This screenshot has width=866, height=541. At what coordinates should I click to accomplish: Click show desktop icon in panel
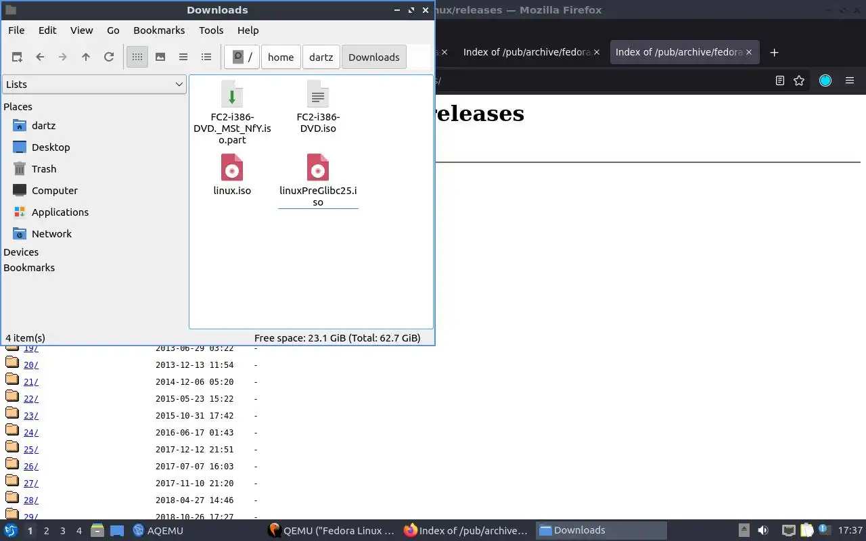pyautogui.click(x=117, y=531)
